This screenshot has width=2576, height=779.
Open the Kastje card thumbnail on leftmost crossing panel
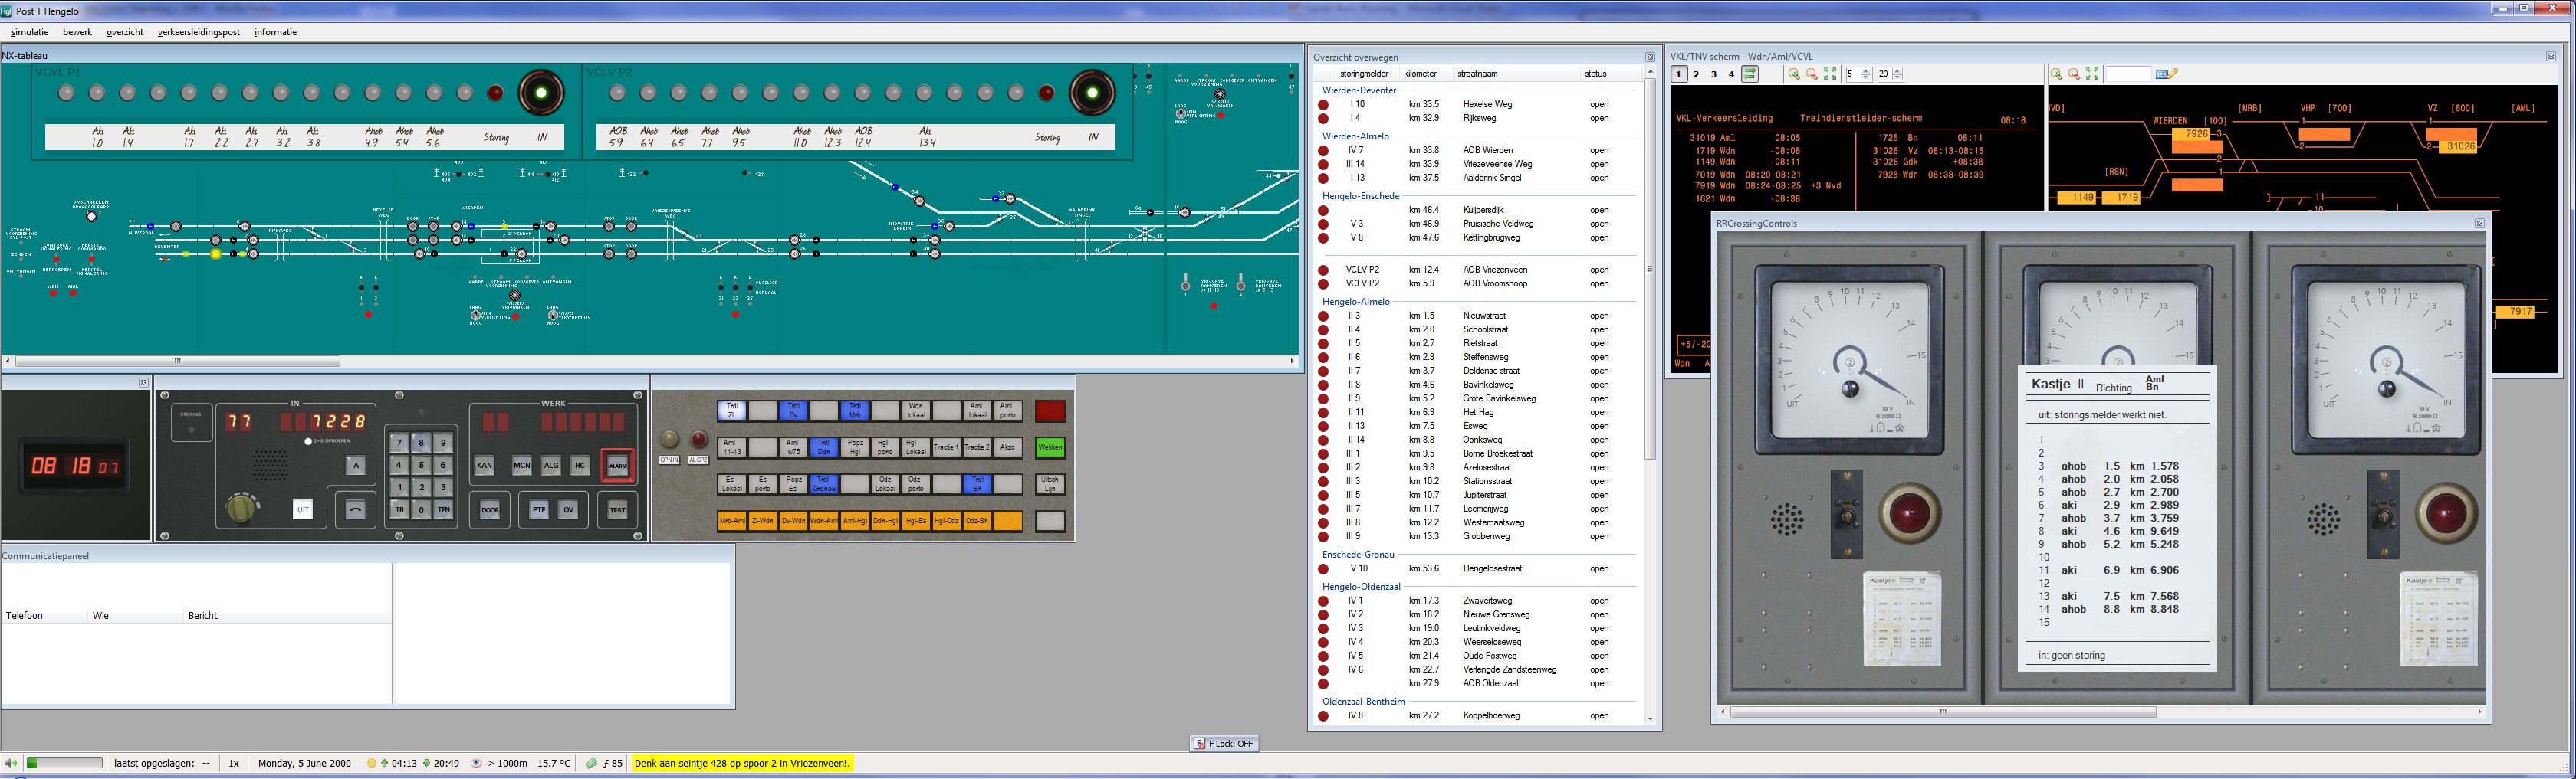(x=1902, y=618)
